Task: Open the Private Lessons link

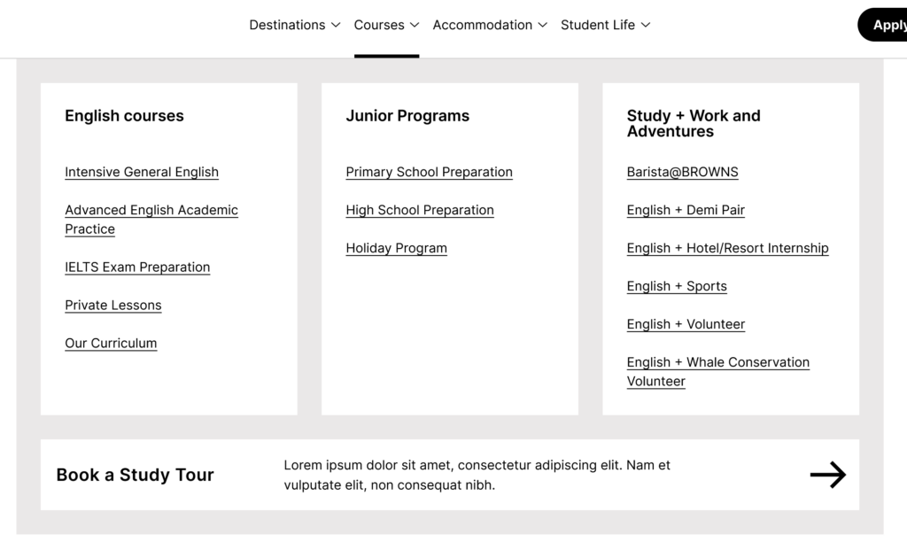Action: 113,306
